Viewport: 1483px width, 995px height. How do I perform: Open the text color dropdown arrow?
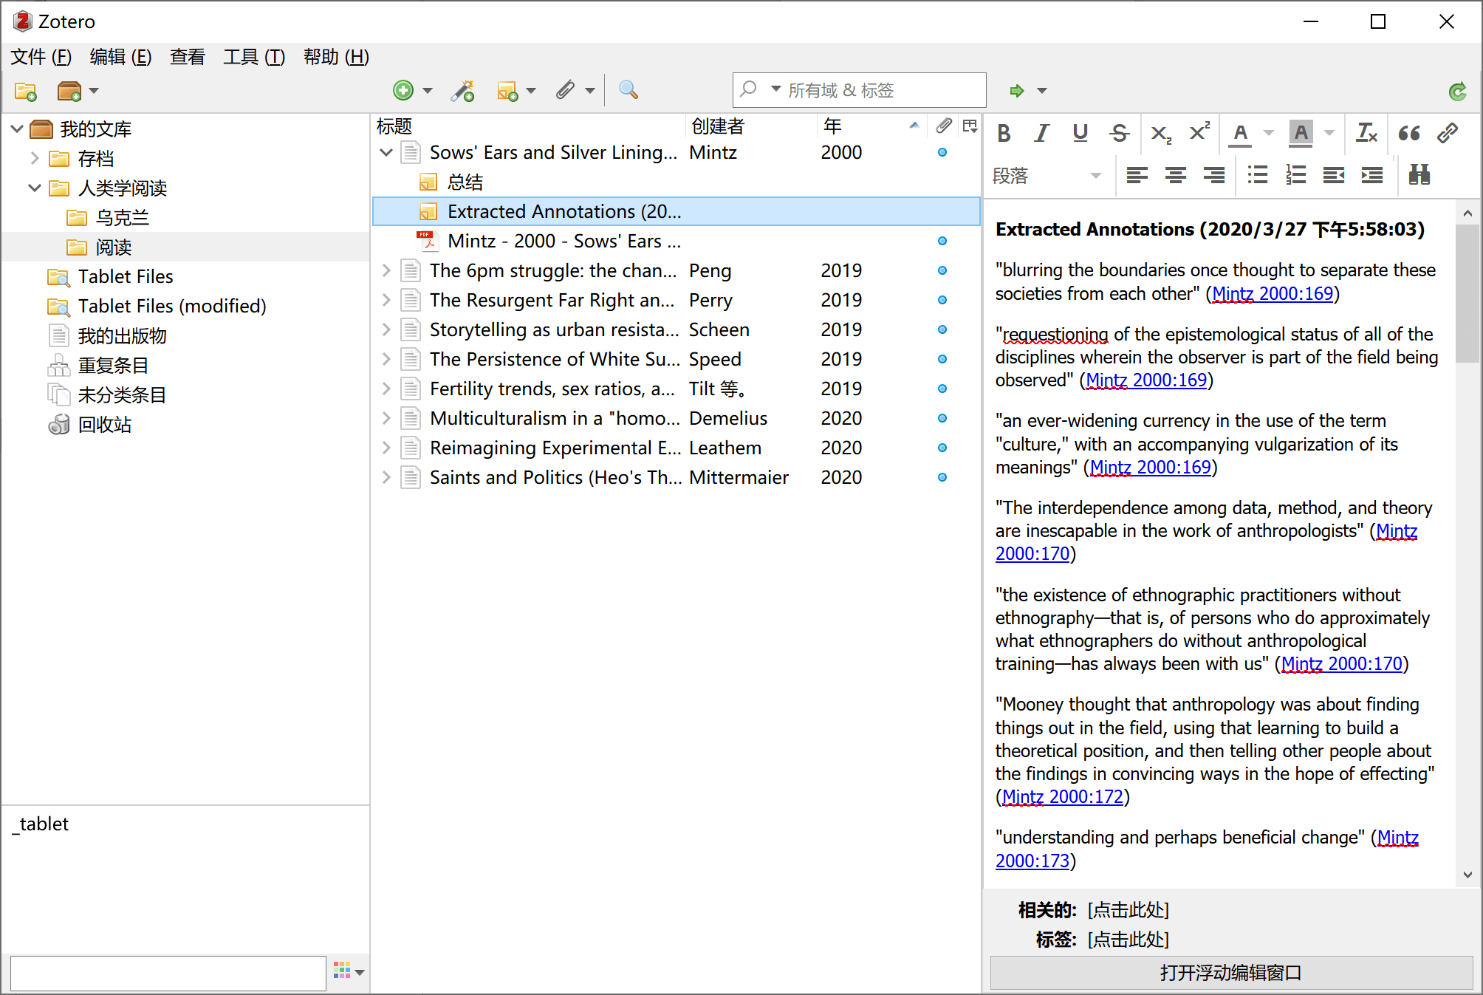(x=1269, y=133)
